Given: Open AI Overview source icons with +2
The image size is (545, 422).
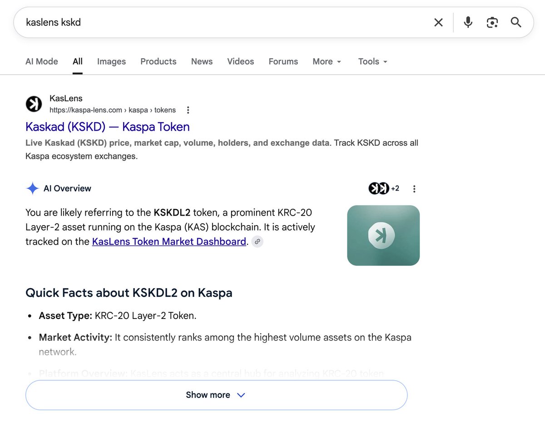Looking at the screenshot, I should [x=384, y=188].
